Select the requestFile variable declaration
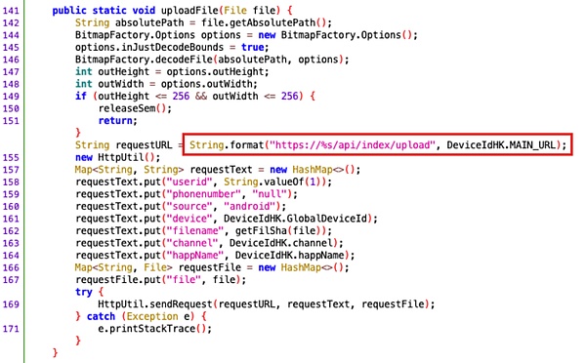The height and width of the screenshot is (363, 586). pyautogui.click(x=210, y=267)
